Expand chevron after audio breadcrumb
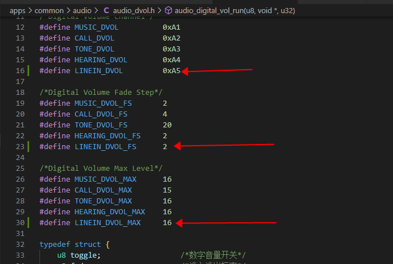The height and width of the screenshot is (264, 393). (96, 11)
